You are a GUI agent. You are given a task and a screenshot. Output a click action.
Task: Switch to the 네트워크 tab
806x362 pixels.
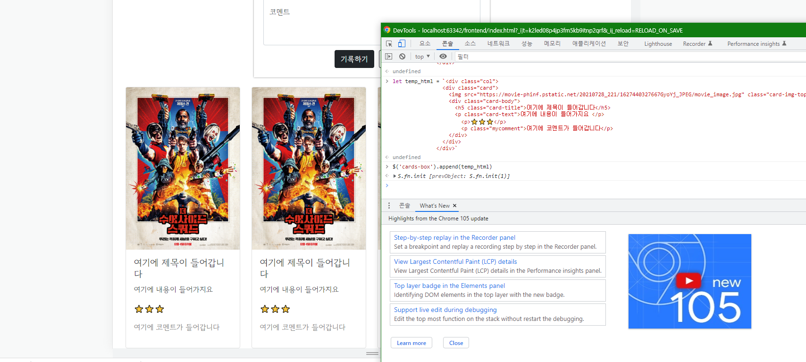[498, 43]
